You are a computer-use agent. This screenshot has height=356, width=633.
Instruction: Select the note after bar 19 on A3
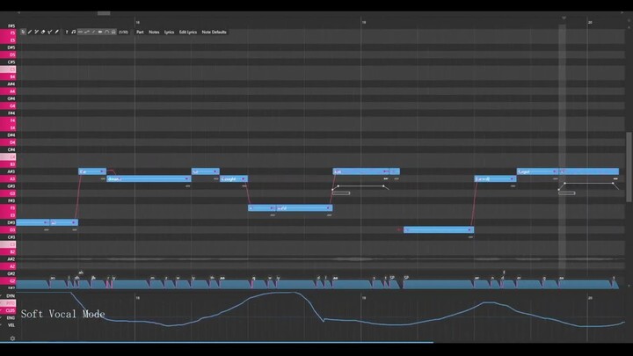(x=495, y=178)
